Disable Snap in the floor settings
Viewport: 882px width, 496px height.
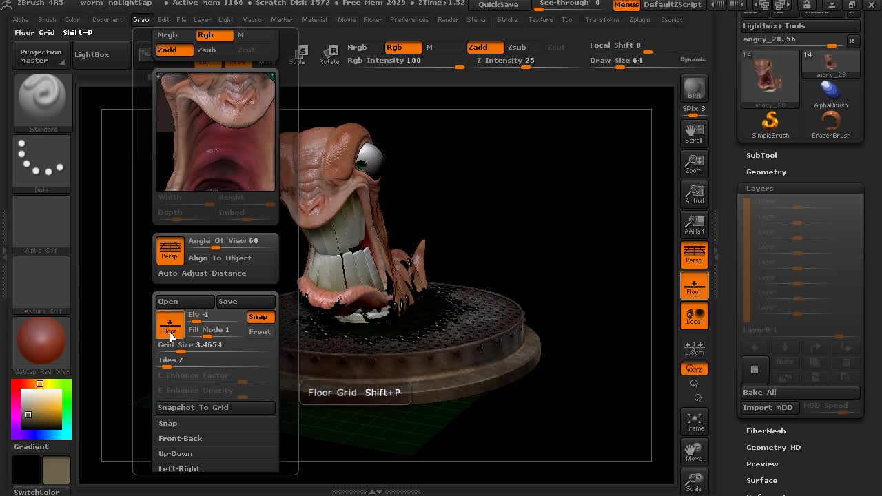pyautogui.click(x=260, y=317)
